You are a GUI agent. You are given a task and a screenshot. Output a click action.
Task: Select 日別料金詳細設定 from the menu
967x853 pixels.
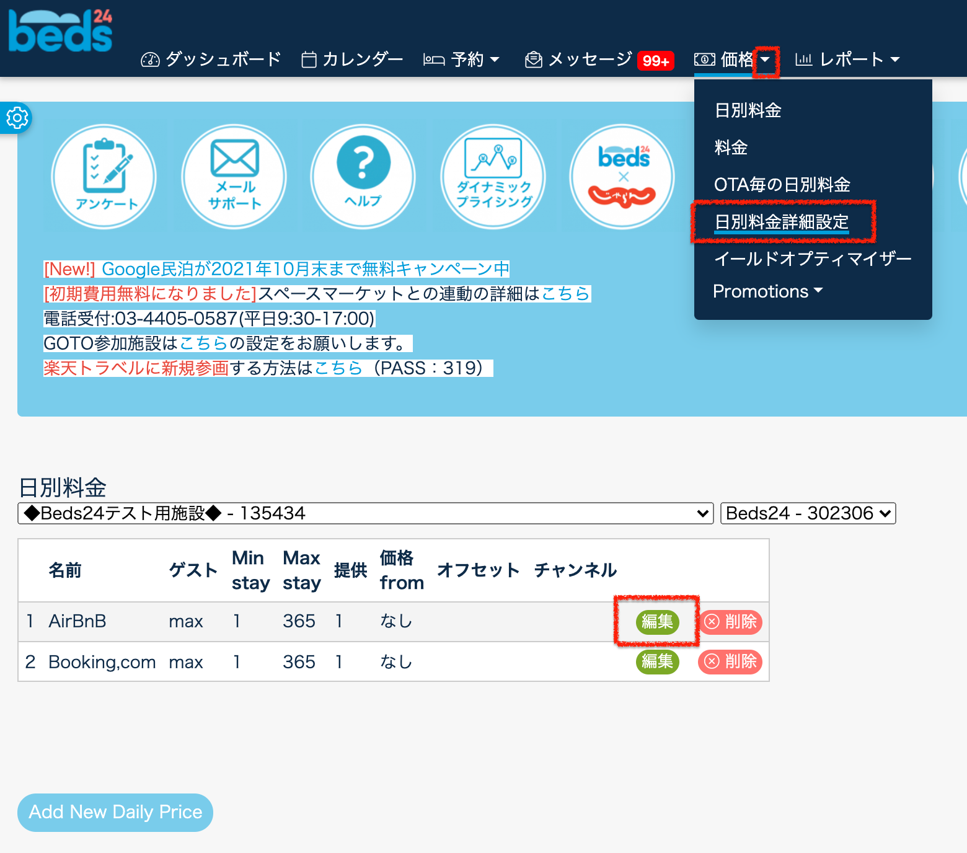pos(781,222)
